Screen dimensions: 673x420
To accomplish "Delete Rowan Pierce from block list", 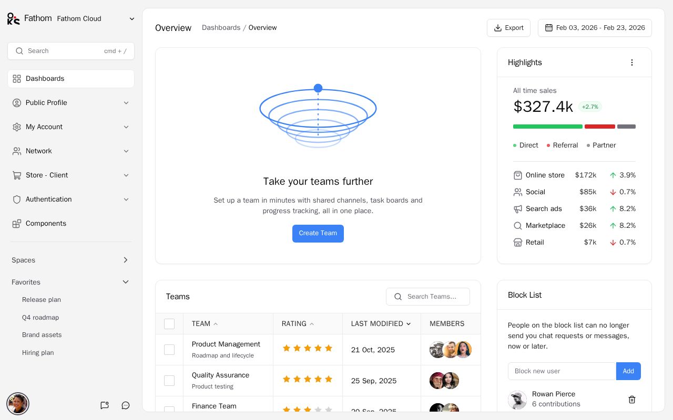I will pyautogui.click(x=632, y=400).
